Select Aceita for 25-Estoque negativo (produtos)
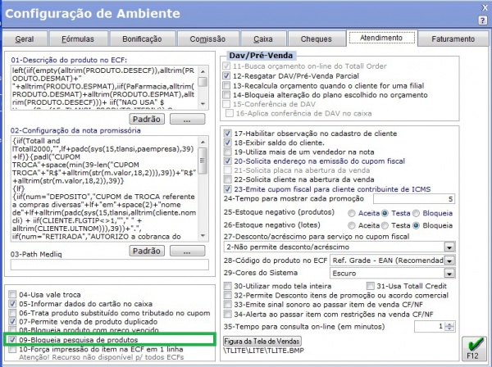Viewport: 492px width, 367px height. (352, 214)
